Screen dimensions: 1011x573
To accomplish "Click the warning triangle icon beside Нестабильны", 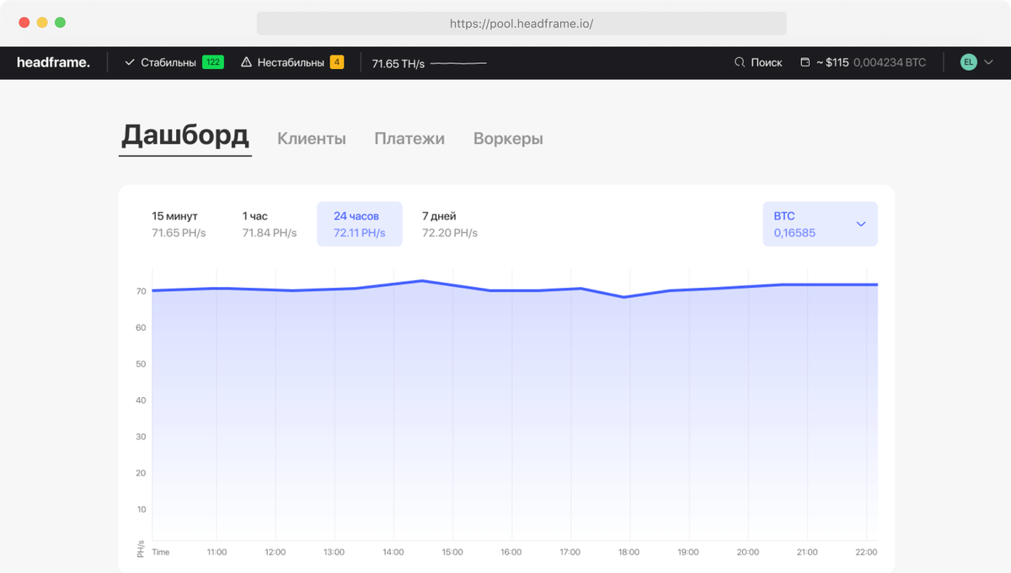I will point(246,62).
